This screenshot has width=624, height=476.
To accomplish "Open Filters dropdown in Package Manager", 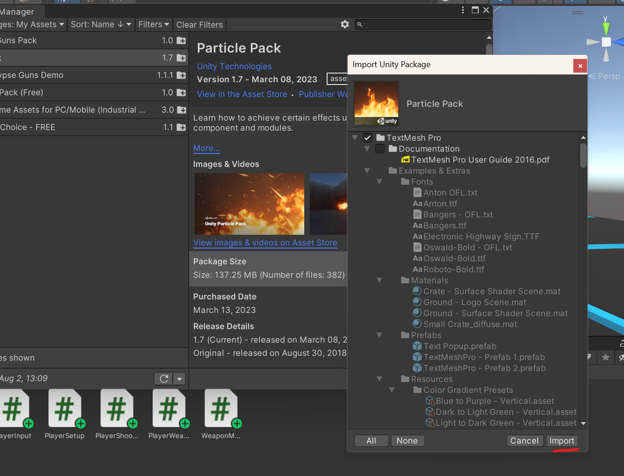I will point(153,24).
